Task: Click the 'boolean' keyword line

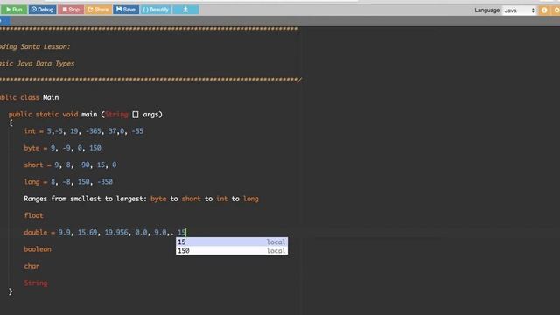Action: point(38,248)
